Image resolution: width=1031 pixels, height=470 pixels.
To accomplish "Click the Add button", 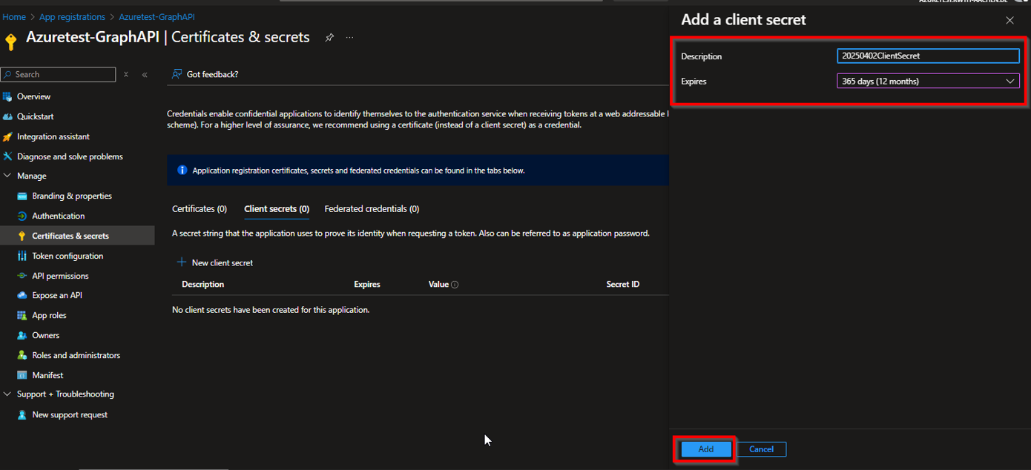I will coord(705,449).
